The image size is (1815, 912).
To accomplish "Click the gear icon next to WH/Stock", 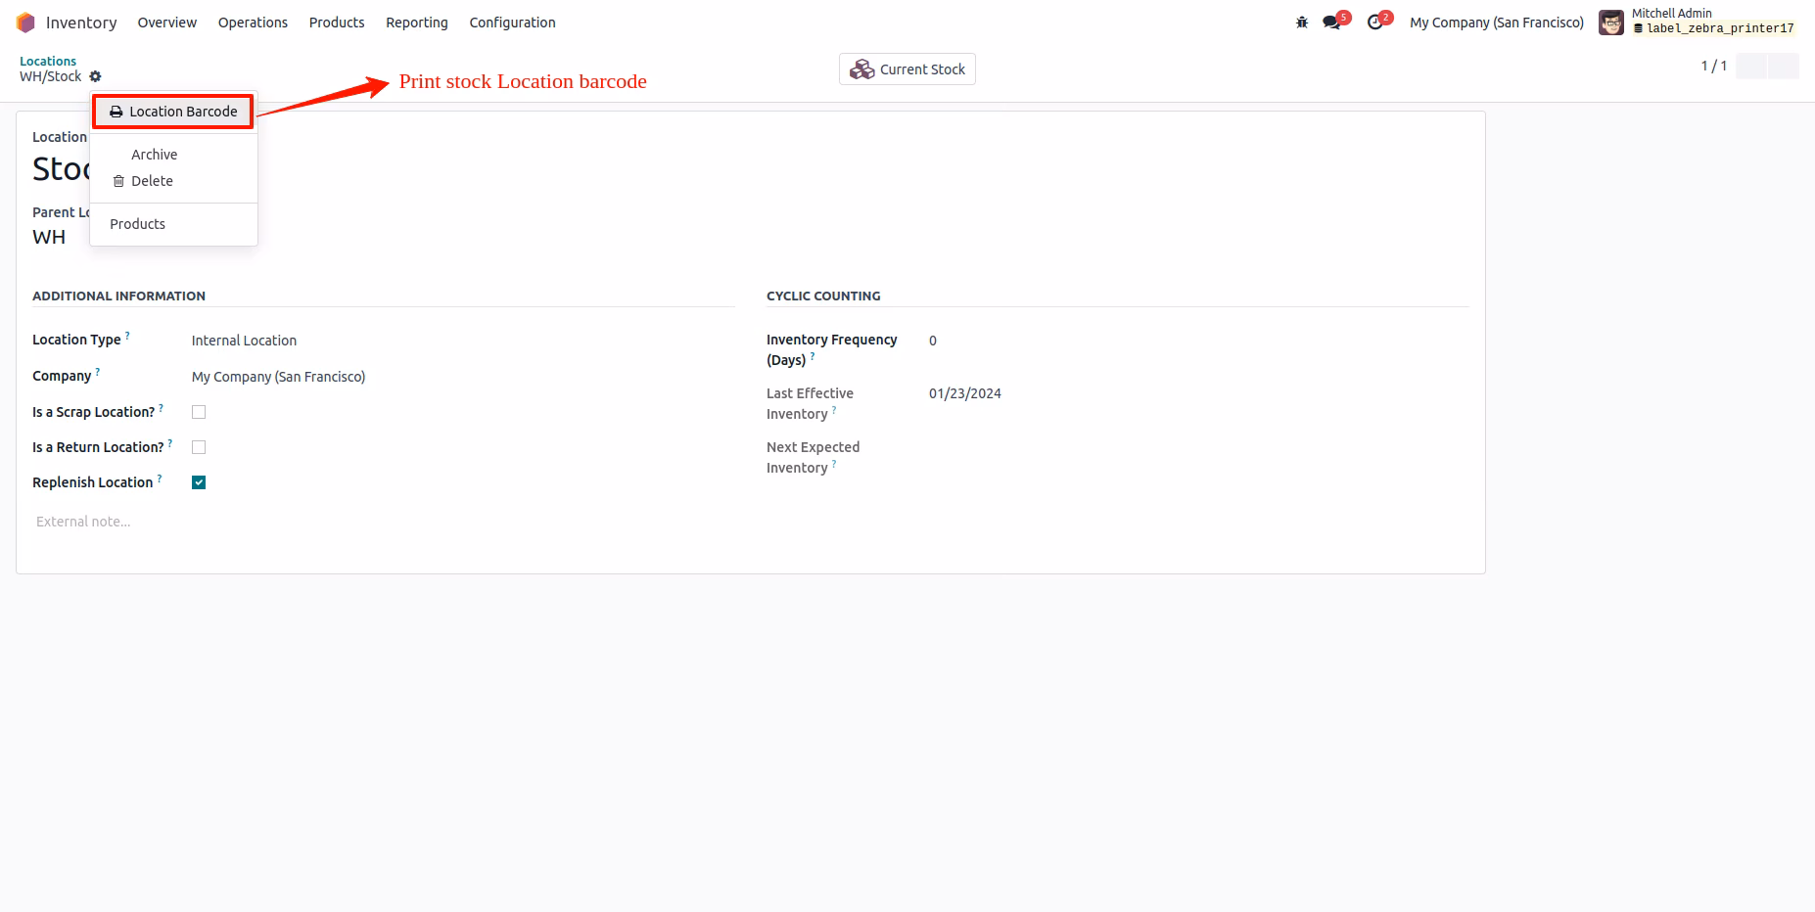I will pyautogui.click(x=95, y=76).
